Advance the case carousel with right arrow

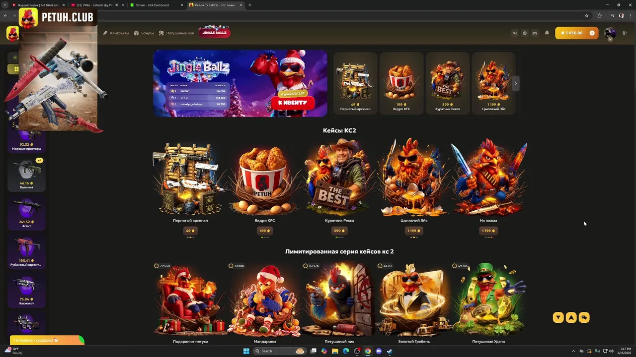[x=515, y=83]
